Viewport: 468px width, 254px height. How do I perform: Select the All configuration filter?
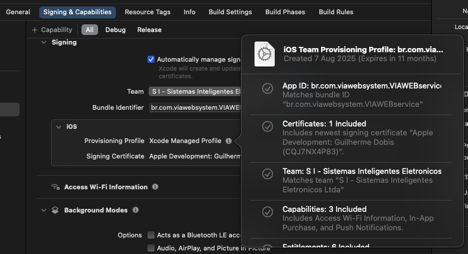[90, 30]
